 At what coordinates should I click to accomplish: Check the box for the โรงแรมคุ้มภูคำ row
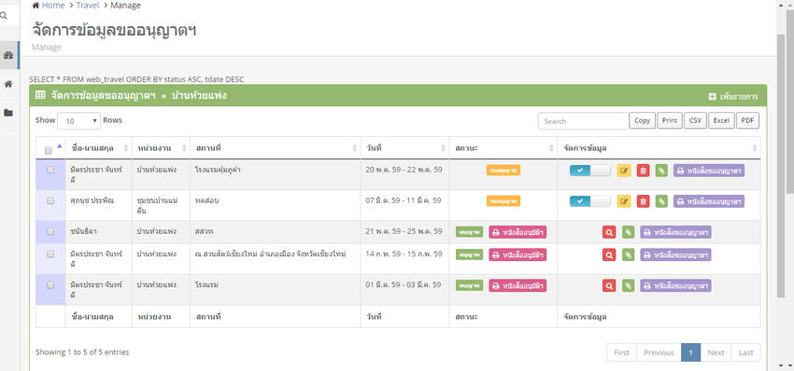50,170
